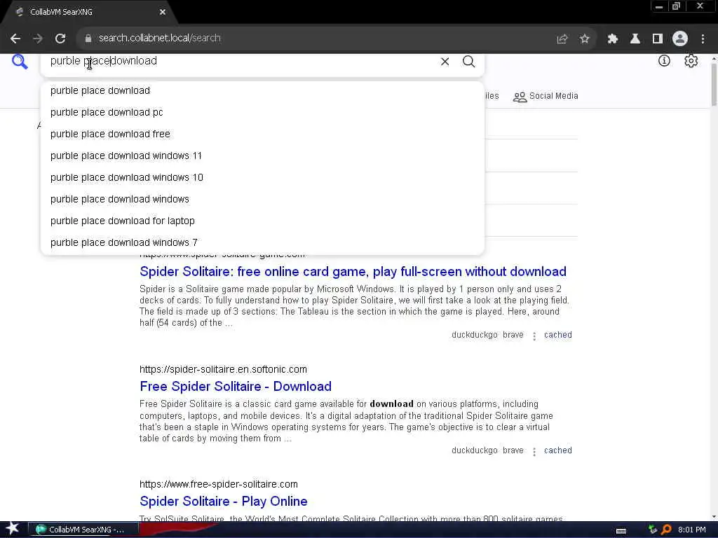Click the page vertical scrollbar thumb
This screenshot has width=718, height=538.
714,85
